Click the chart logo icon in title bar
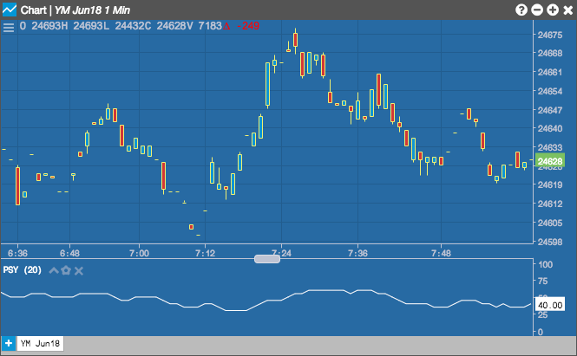This screenshot has height=356, width=577. [10, 10]
